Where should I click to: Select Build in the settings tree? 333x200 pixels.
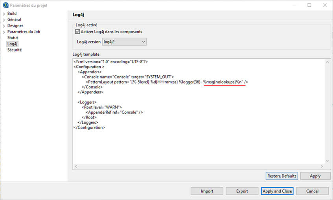pos(12,13)
